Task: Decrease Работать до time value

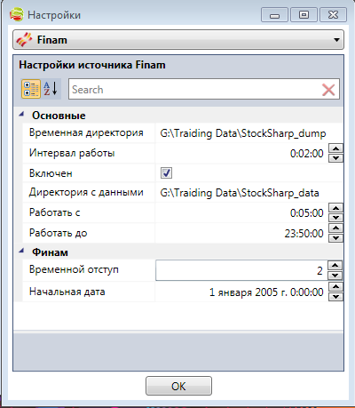Action: coord(335,238)
